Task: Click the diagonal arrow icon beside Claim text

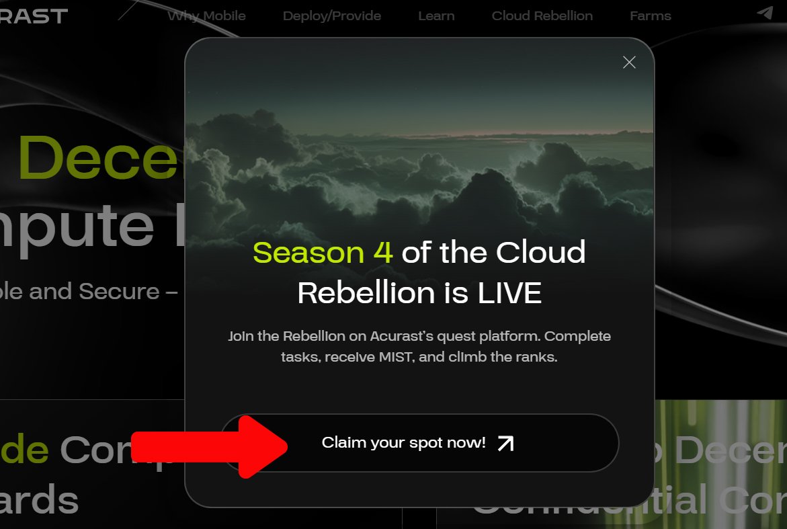Action: (505, 443)
